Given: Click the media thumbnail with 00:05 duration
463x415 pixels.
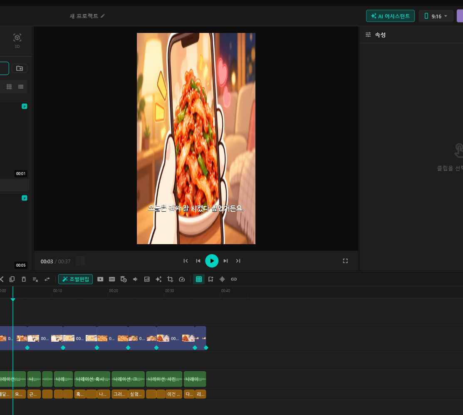Looking at the screenshot, I should point(14,232).
